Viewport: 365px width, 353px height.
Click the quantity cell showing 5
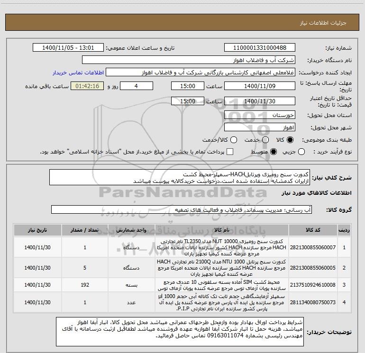[85, 268]
